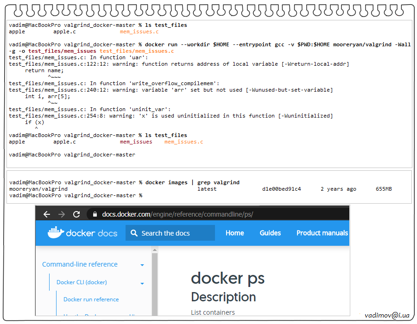Viewport: 417px width, 324px height.
Task: Click the browser back arrow
Action: pos(46,214)
